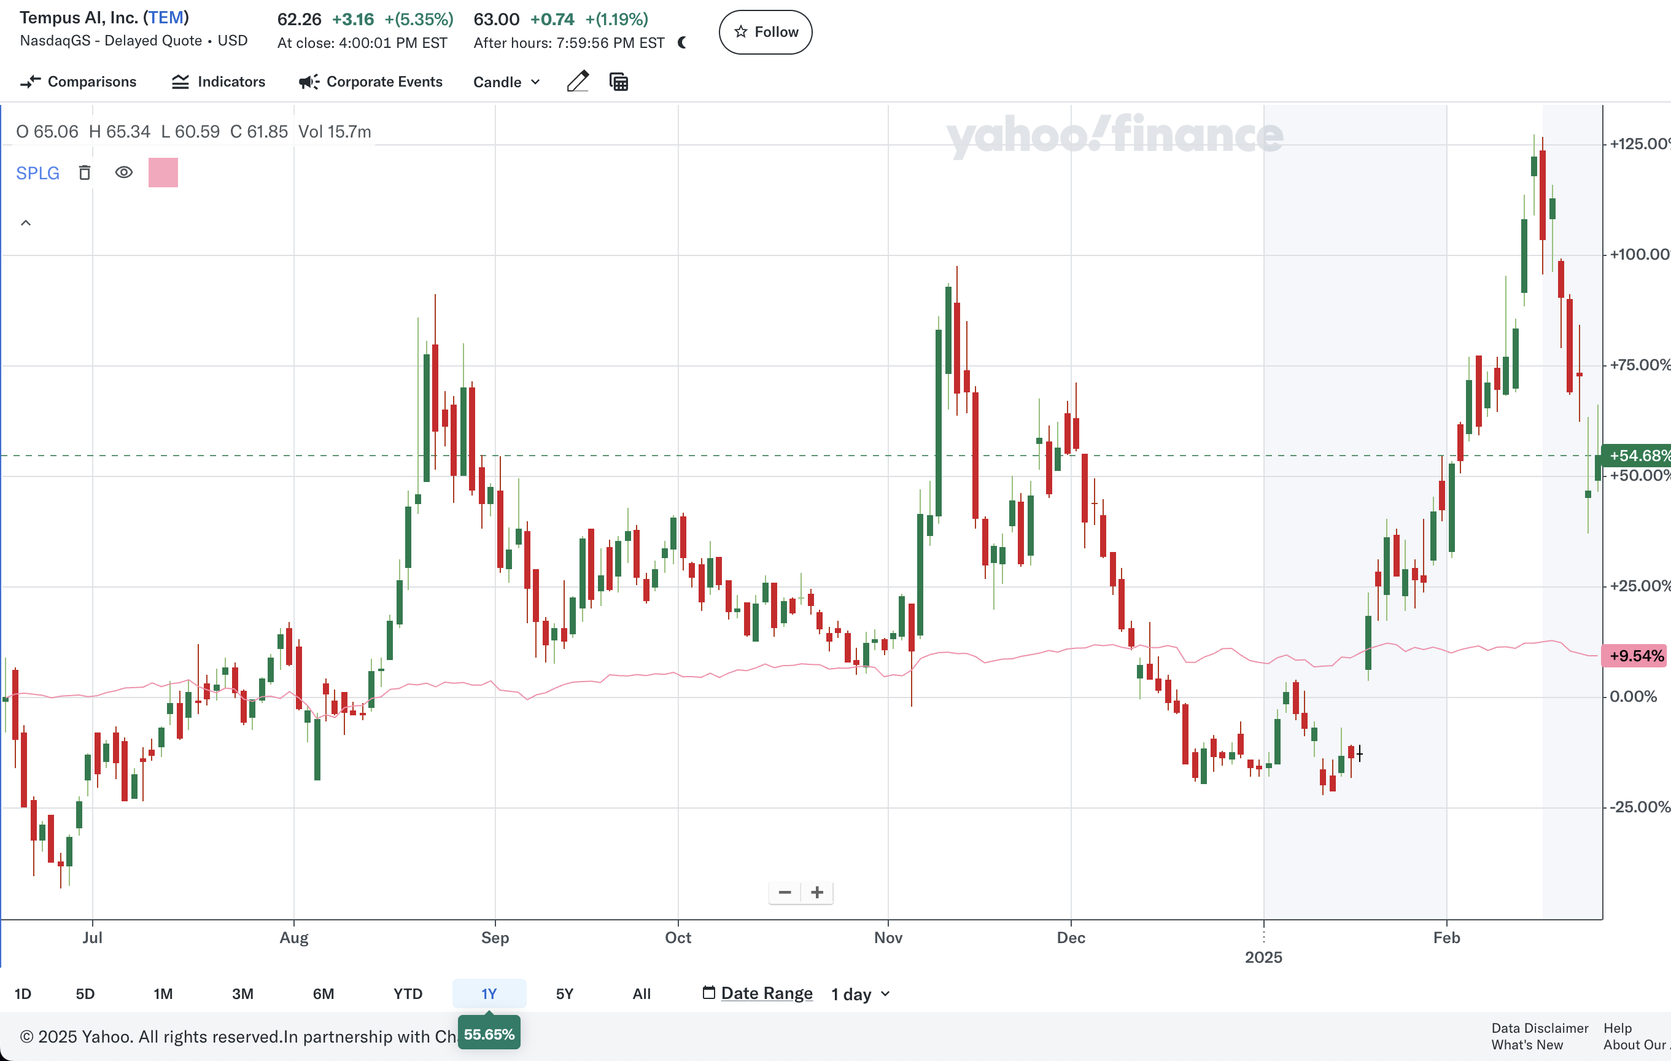The height and width of the screenshot is (1061, 1671).
Task: Zoom out the chart with minus button
Action: click(x=785, y=892)
